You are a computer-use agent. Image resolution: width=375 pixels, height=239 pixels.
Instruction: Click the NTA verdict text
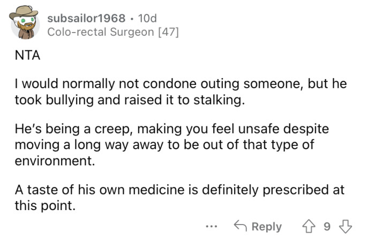pos(24,58)
